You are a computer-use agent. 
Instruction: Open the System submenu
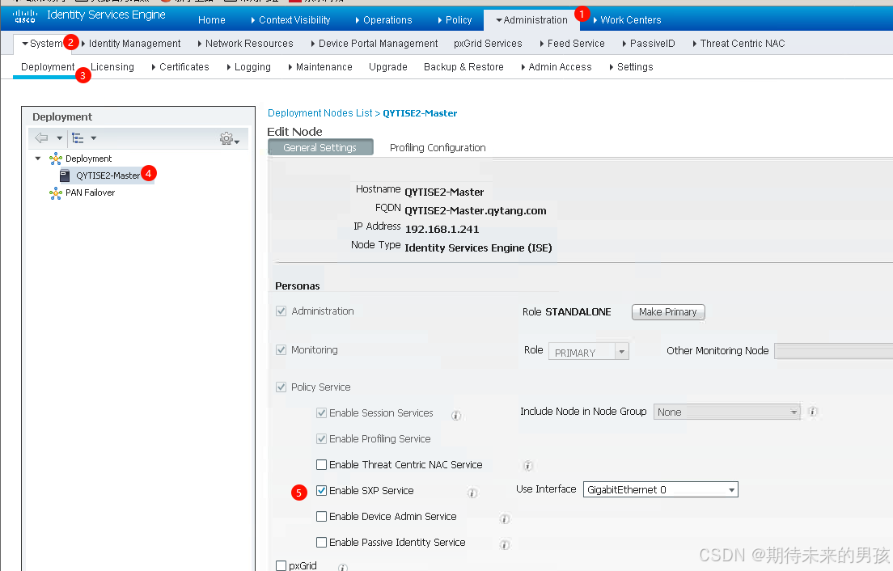pyautogui.click(x=42, y=43)
